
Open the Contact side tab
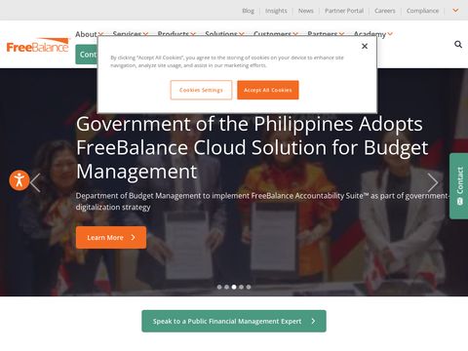459,186
